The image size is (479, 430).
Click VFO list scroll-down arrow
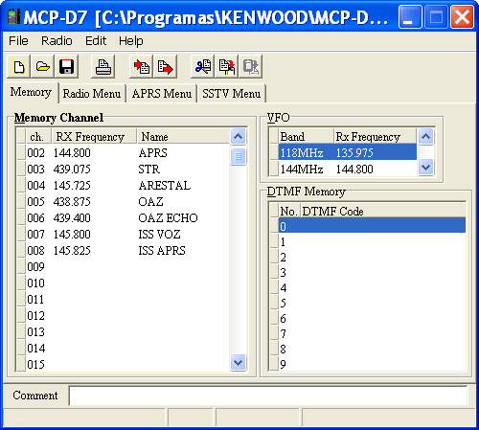pyautogui.click(x=426, y=167)
